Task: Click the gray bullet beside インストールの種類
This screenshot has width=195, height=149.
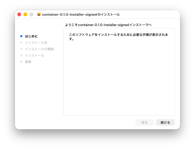Action: point(21,49)
